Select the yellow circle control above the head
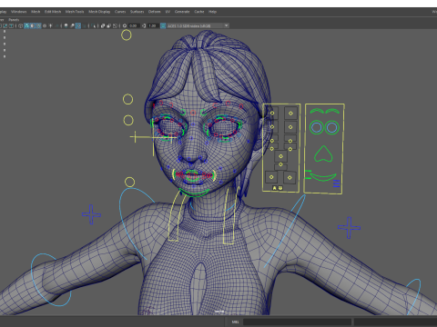Screen dimensions: 437x327 click(x=127, y=35)
